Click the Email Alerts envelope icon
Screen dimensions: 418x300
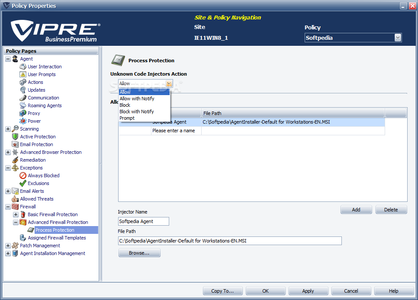click(x=15, y=191)
